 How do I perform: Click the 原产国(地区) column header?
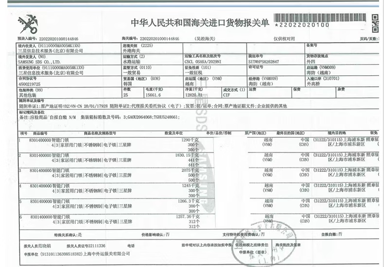tap(255, 133)
